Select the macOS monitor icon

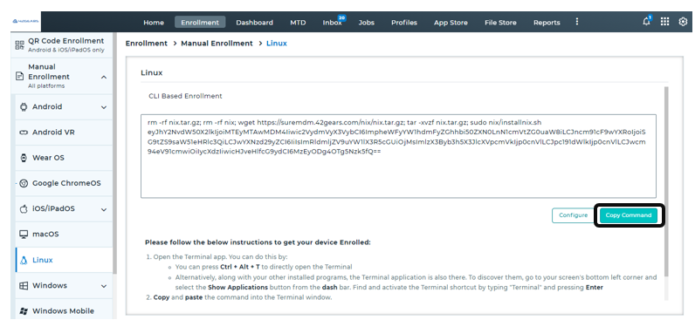(24, 235)
